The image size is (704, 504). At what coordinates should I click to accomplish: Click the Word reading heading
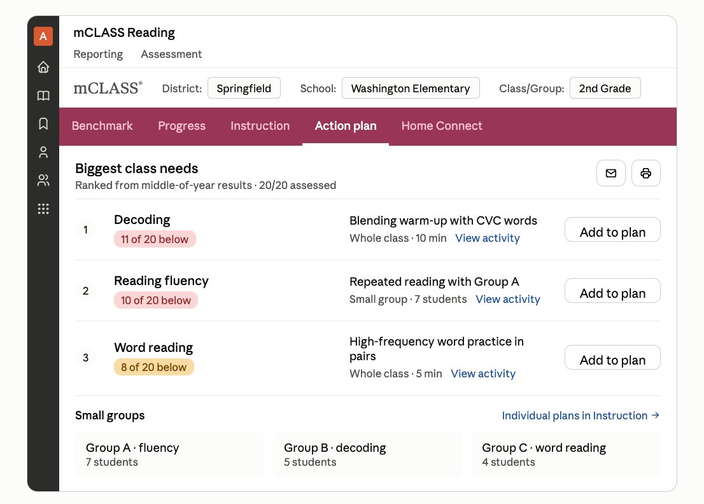[153, 348]
